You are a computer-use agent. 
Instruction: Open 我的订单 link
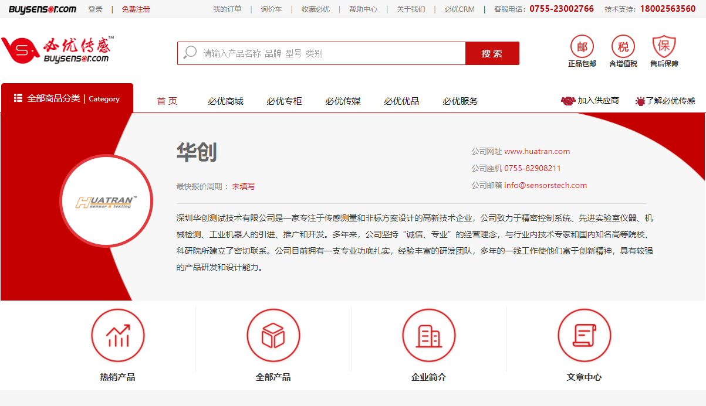click(227, 9)
